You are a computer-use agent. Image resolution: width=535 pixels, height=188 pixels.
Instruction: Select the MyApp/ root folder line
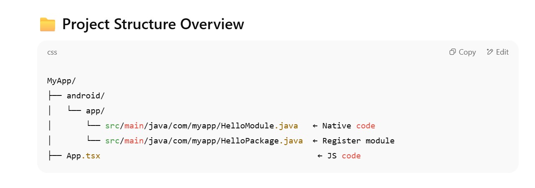[x=61, y=80]
